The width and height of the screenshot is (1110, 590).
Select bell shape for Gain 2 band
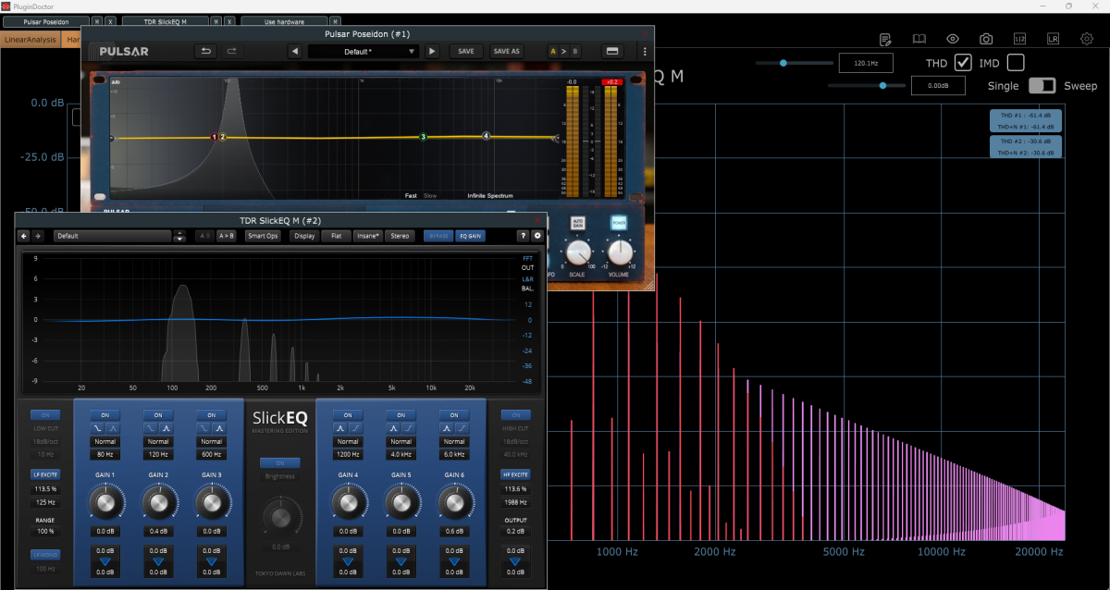(x=166, y=428)
